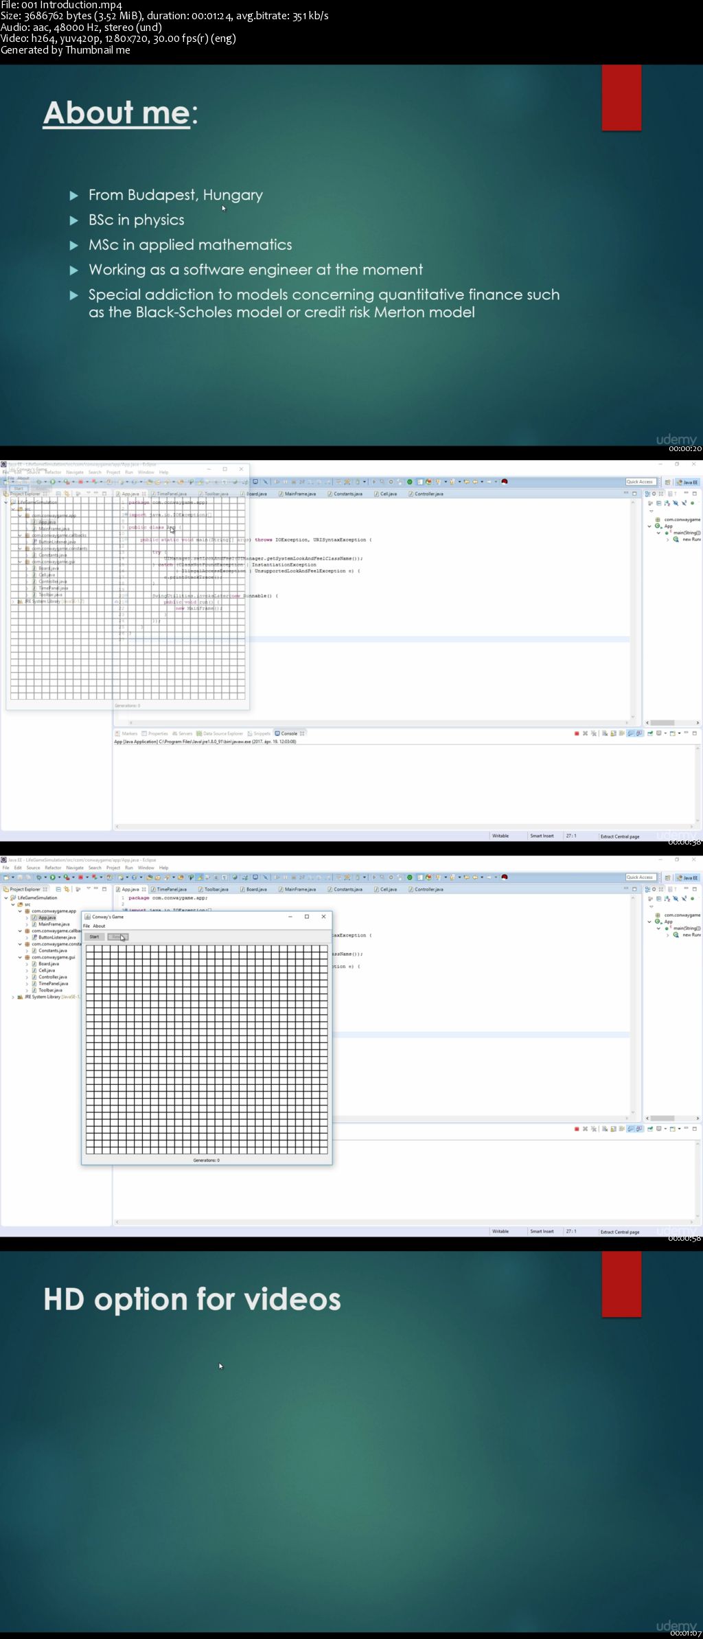
Task: Click Open Perspective icon in 00:00:58 frame
Action: coord(667,878)
